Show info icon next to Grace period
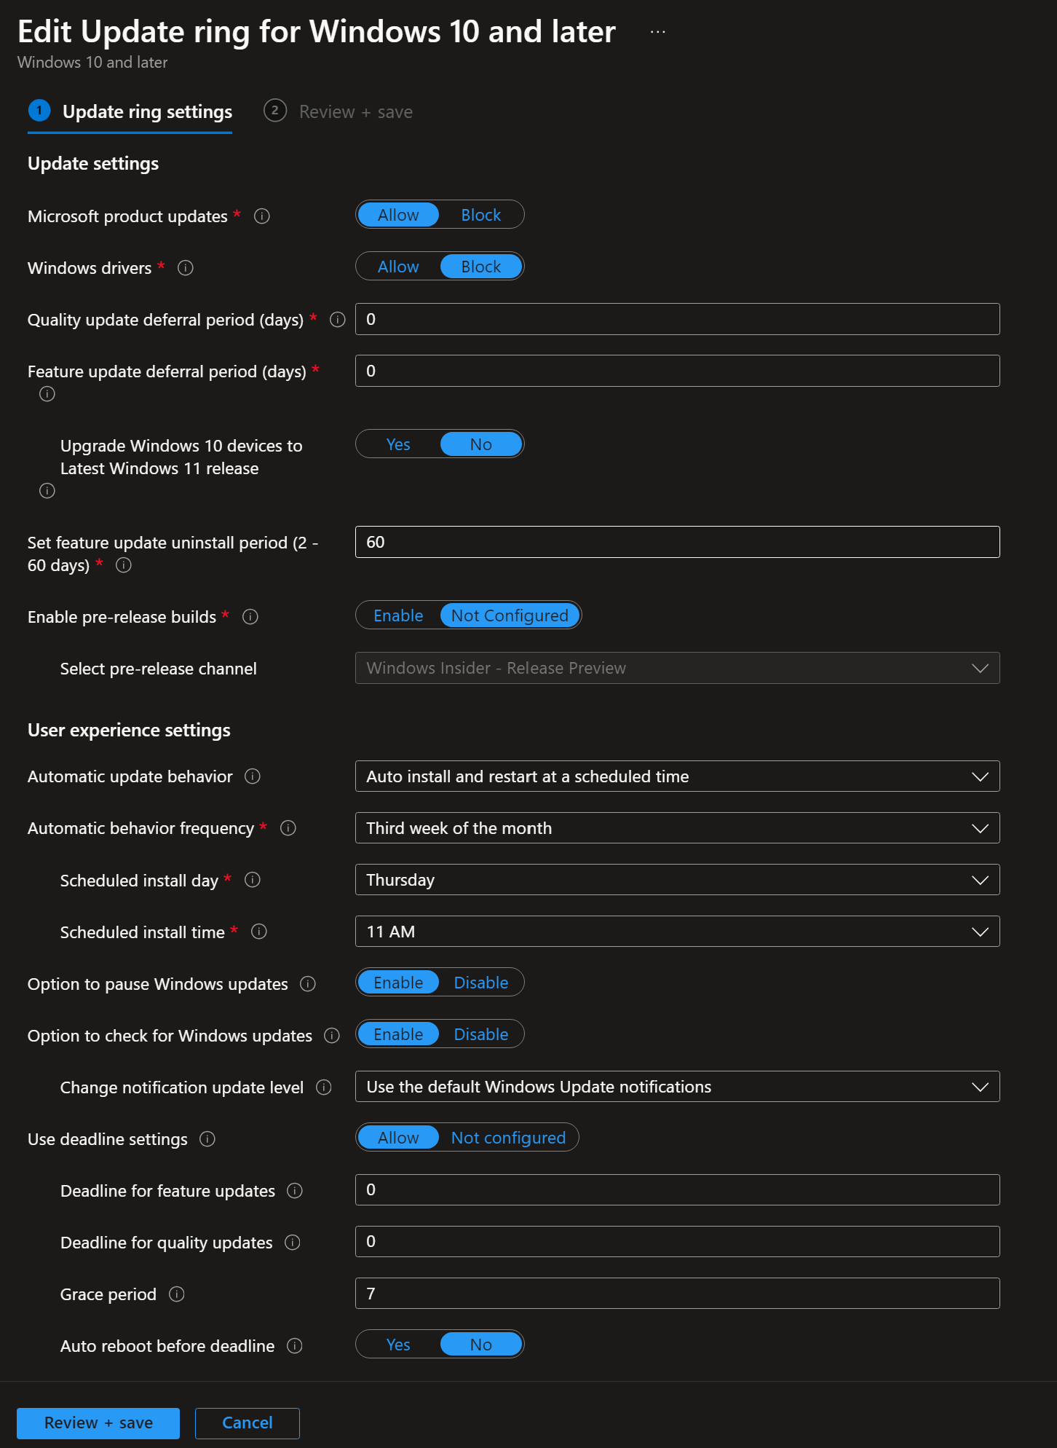The height and width of the screenshot is (1448, 1057). pos(177,1294)
